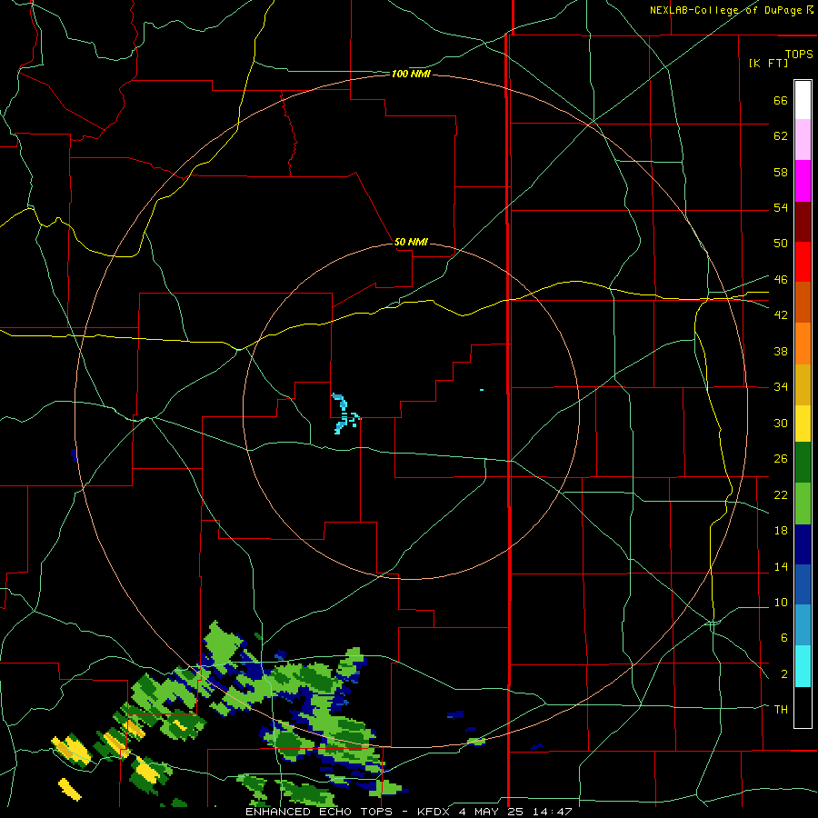Click the legend label "TH"

(781, 710)
